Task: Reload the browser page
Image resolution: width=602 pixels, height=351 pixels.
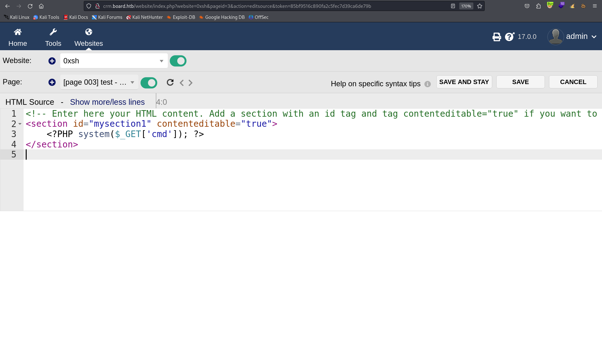Action: click(x=30, y=6)
